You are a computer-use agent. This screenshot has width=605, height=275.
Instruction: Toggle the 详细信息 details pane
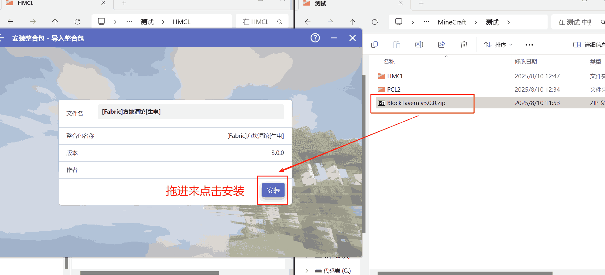pyautogui.click(x=589, y=45)
